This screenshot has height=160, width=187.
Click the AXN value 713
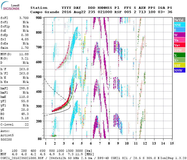(x=142, y=12)
